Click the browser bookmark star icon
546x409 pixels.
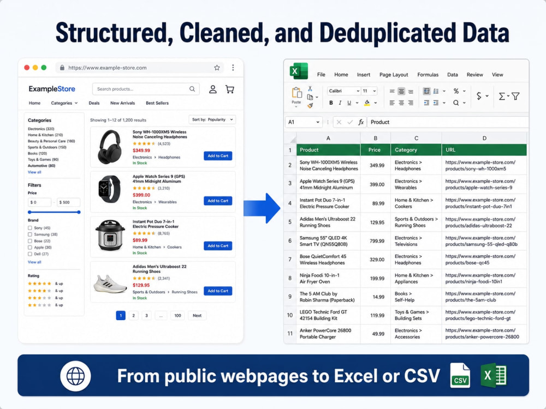click(217, 68)
